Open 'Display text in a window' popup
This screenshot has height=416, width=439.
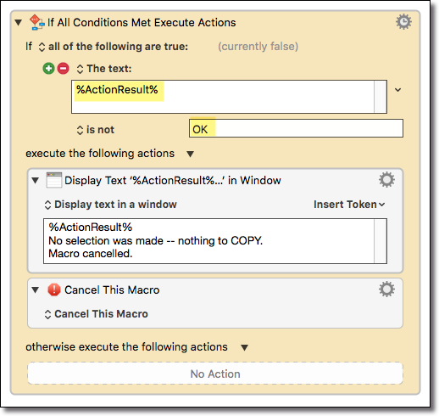click(x=110, y=205)
